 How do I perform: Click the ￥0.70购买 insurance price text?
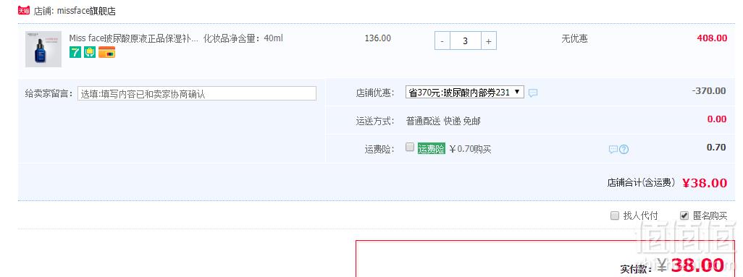tap(469, 149)
